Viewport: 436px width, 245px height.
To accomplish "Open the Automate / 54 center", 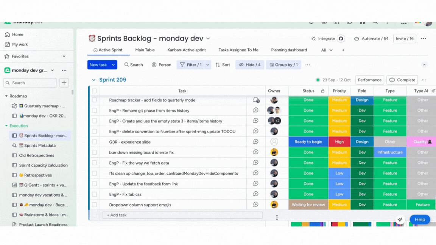I will 371,39.
